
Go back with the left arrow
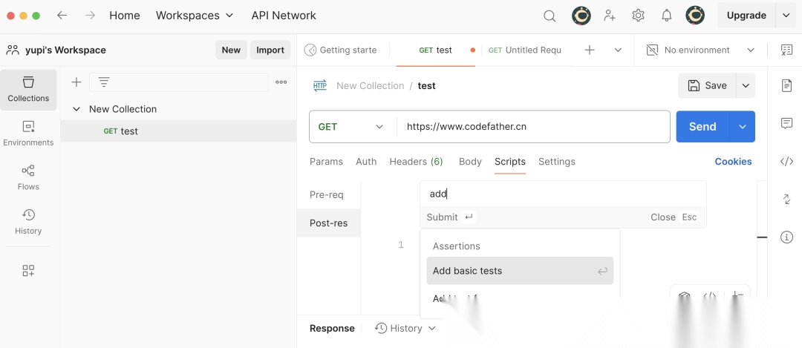click(x=62, y=16)
